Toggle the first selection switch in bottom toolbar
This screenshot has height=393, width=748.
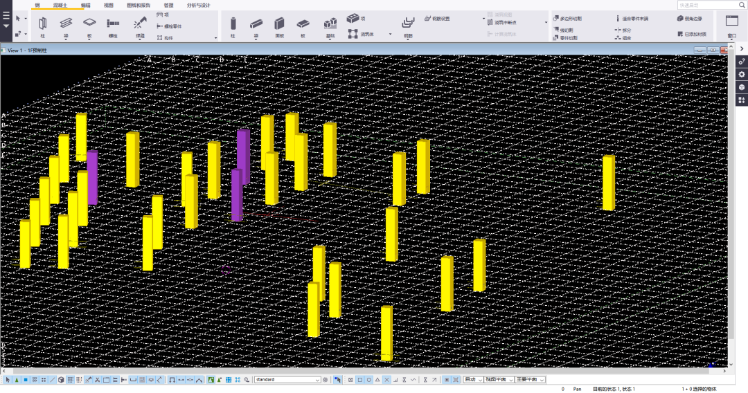pos(8,380)
